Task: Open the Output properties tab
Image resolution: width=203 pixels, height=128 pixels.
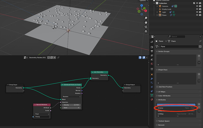Action: coord(152,51)
